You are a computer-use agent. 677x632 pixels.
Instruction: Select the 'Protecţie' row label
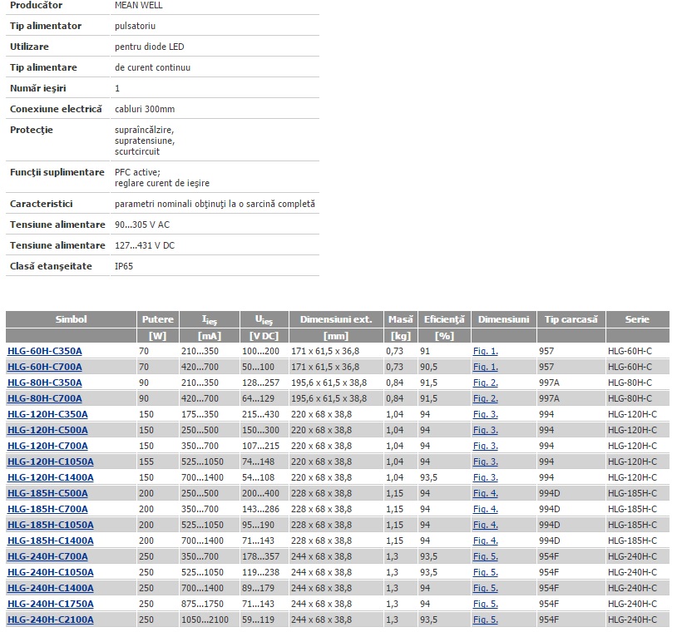(x=32, y=130)
